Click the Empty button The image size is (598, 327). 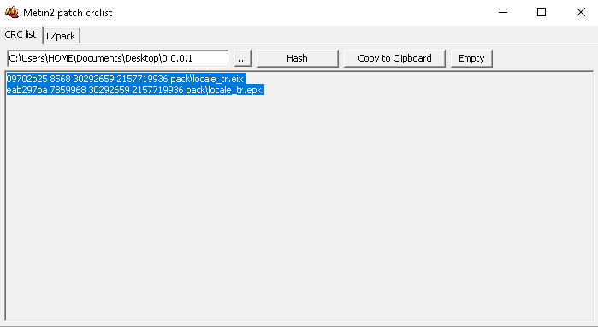[471, 58]
